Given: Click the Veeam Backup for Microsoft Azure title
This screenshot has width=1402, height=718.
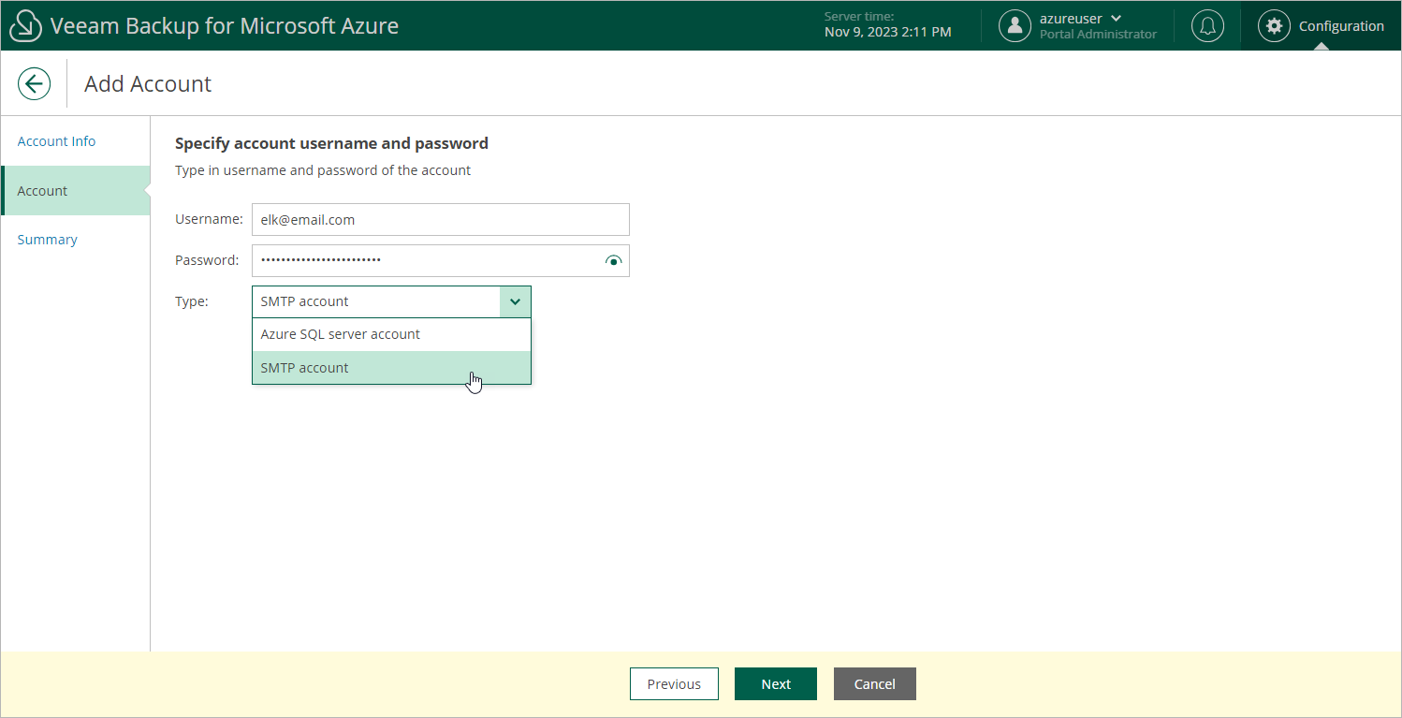Looking at the screenshot, I should tap(225, 26).
